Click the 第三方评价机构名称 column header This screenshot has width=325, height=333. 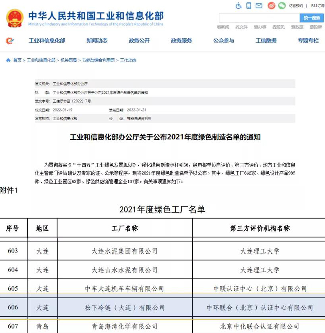pos(260,228)
